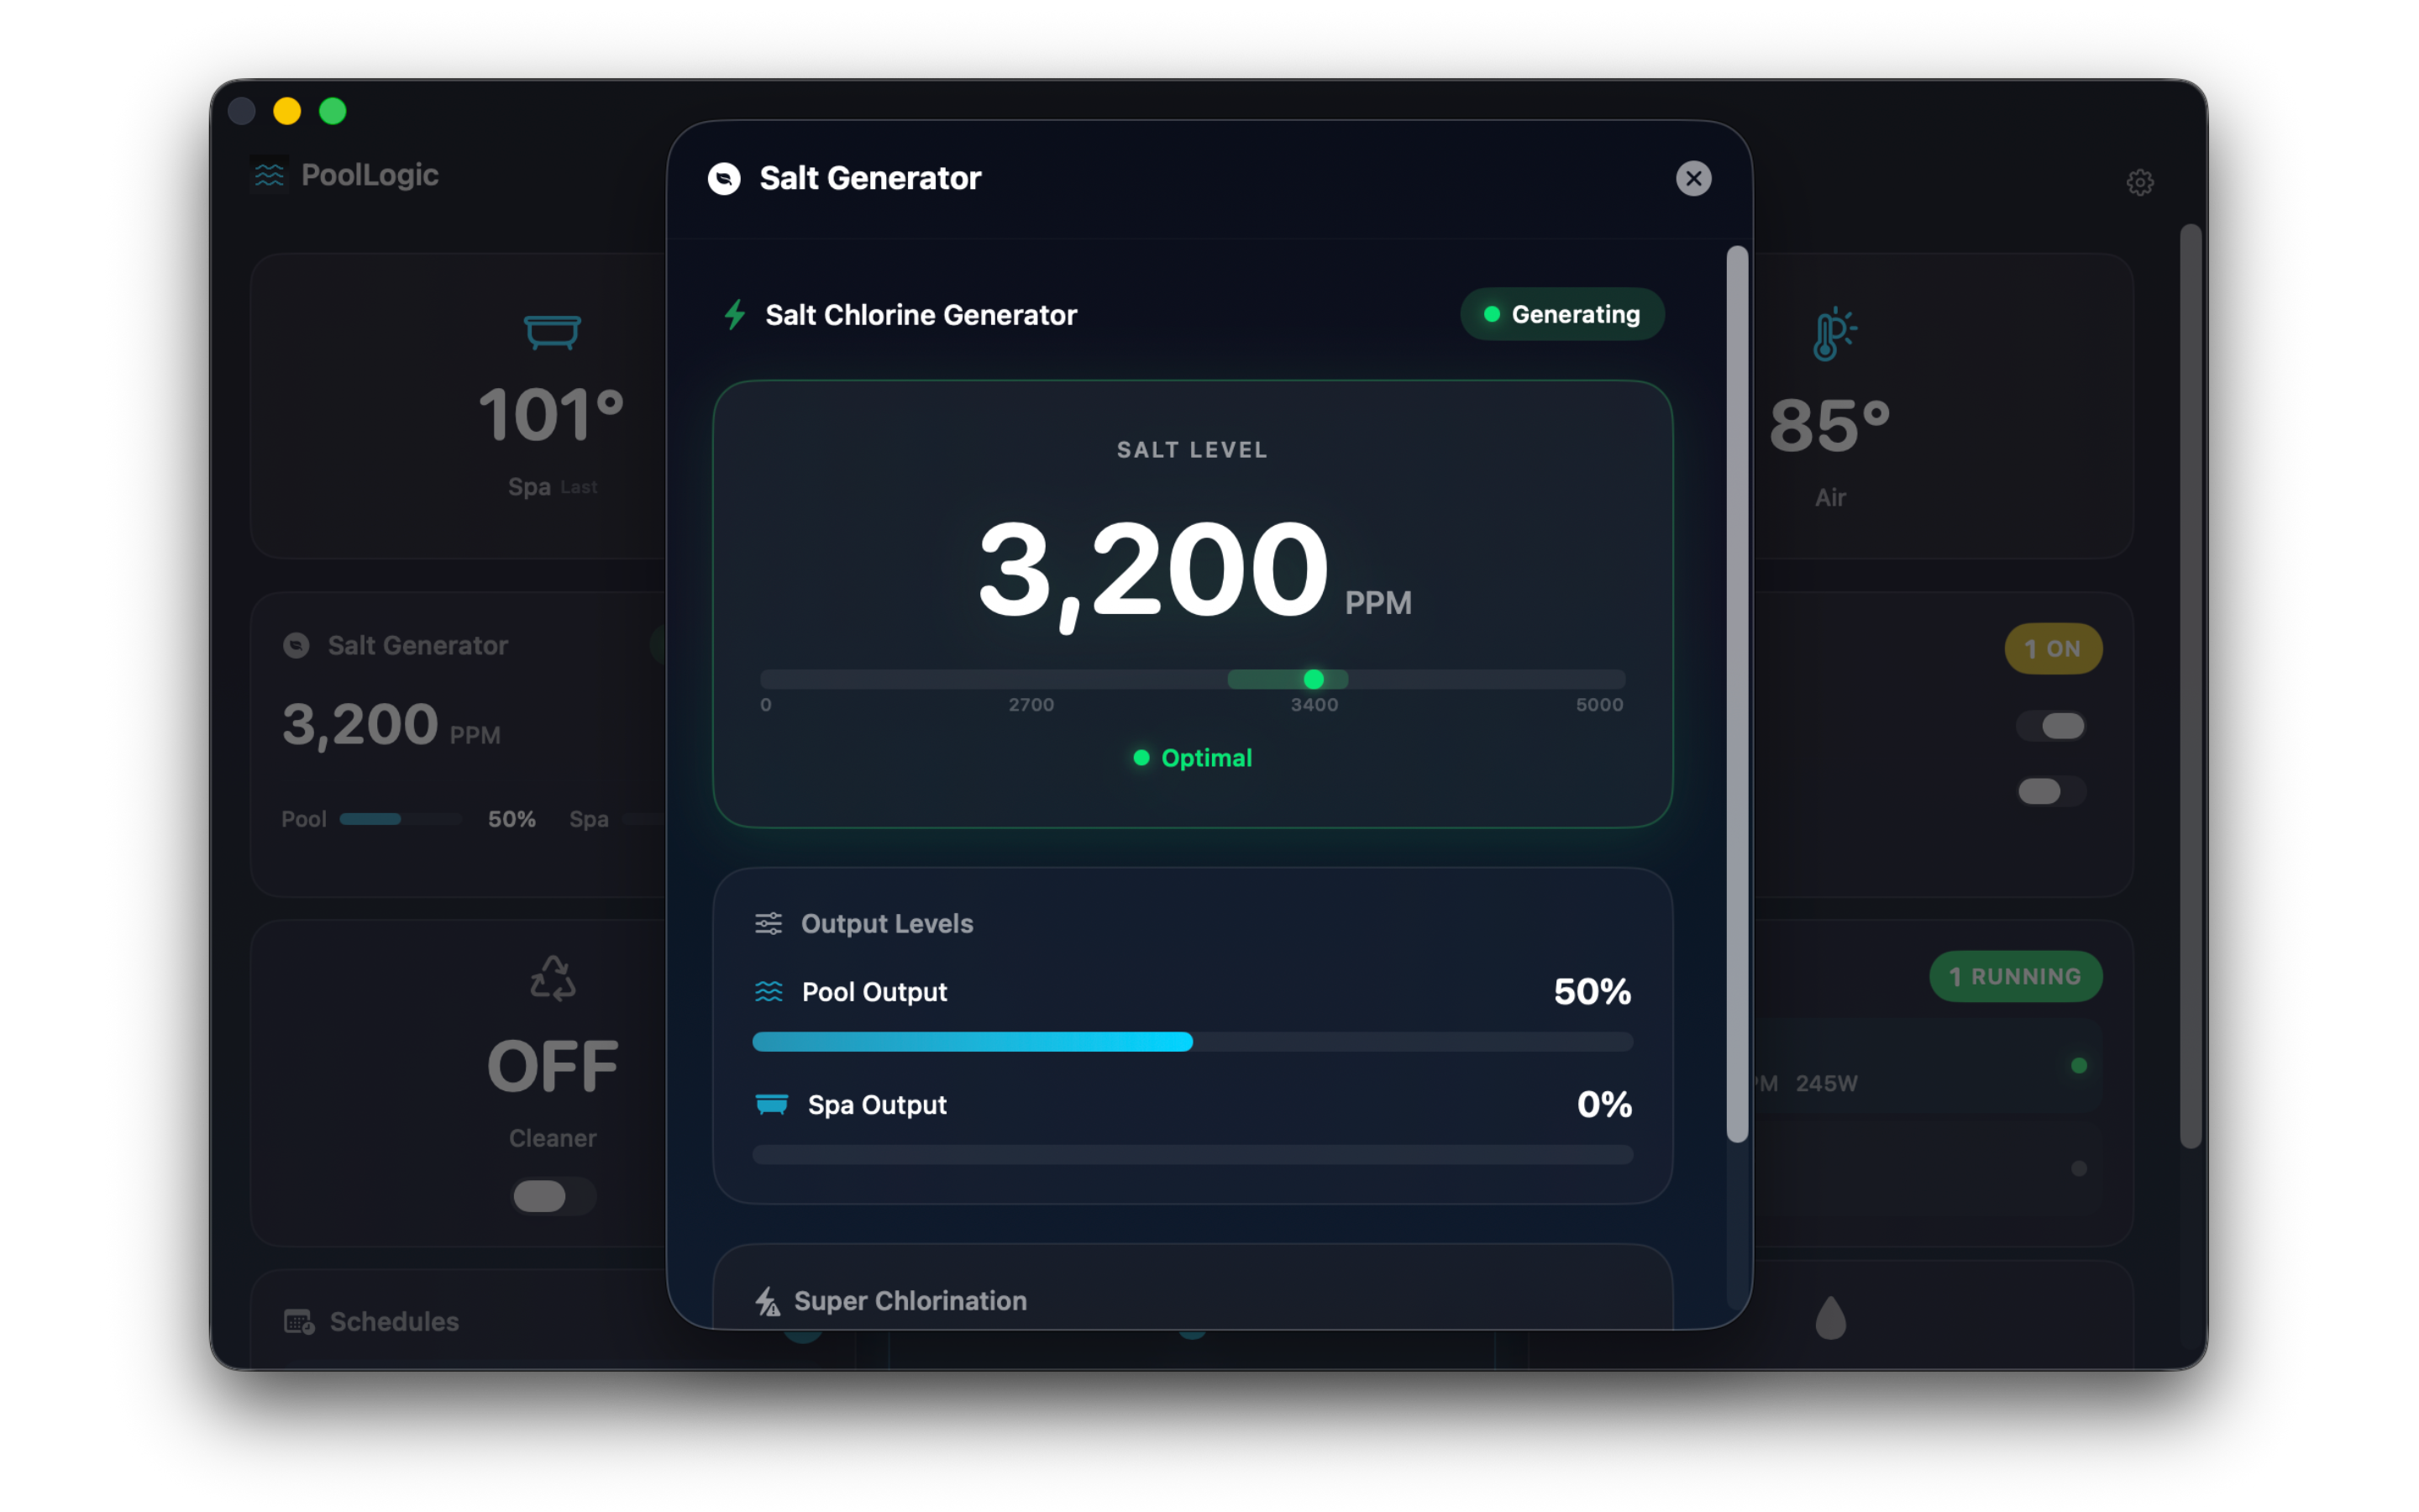Close the Salt Generator dialog
Screen dimensions: 2419x1512
pos(1694,178)
